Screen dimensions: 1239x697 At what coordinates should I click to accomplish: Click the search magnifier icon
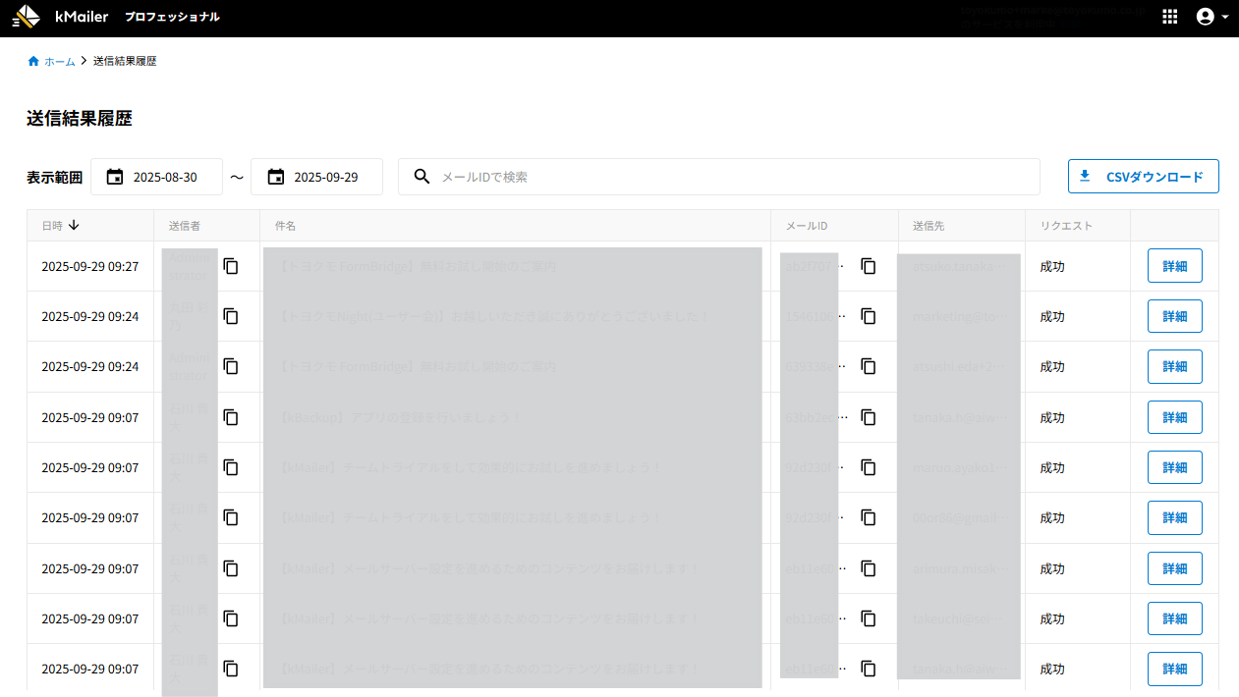(422, 177)
